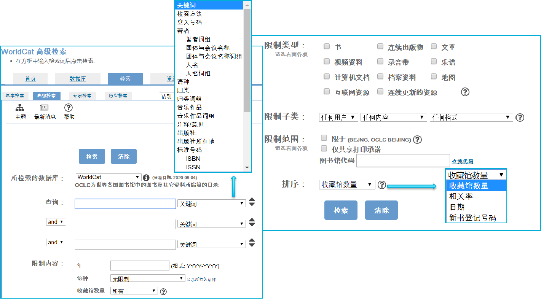Click help icon next to 限于 BEJNG checkbox
Image resolution: width=541 pixels, height=299 pixels.
[417, 140]
